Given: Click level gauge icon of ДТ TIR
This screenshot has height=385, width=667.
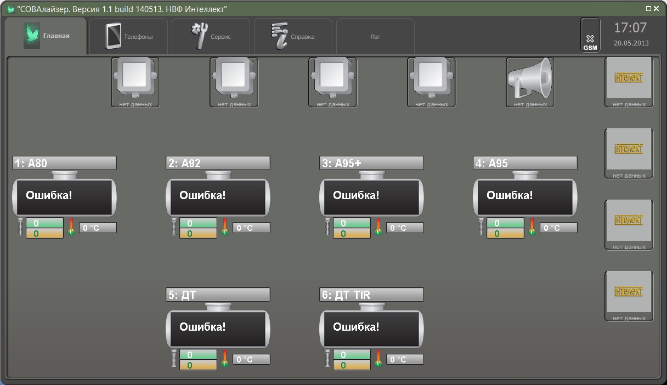Looking at the screenshot, I should tap(328, 359).
